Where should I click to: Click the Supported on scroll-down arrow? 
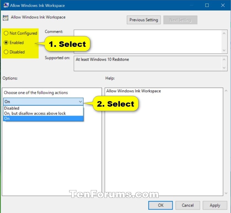pyautogui.click(x=224, y=68)
